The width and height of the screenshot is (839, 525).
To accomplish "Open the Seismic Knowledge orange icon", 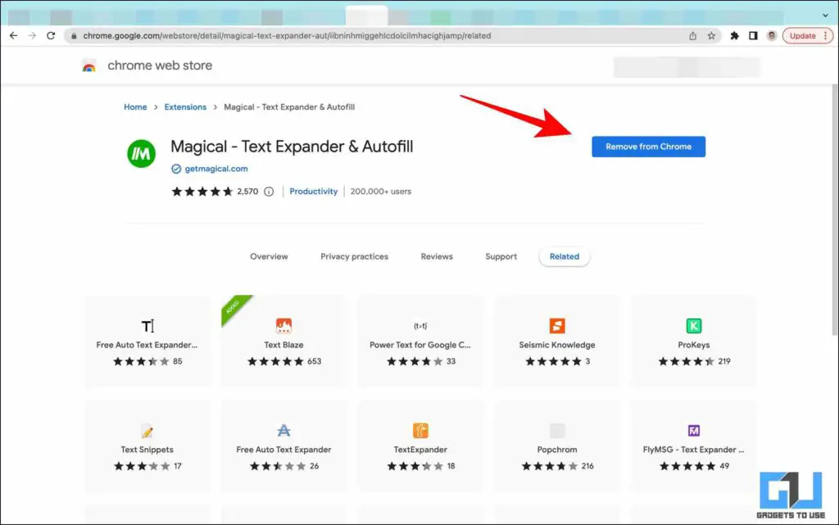I will [x=557, y=326].
